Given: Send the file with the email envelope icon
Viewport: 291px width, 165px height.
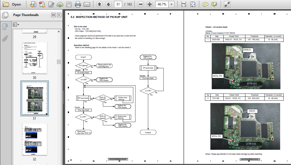Looking at the screenshot, I should click(87, 4).
